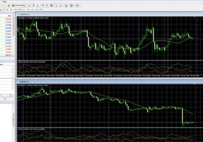Close the Market Watch panel

(x=13, y=13)
